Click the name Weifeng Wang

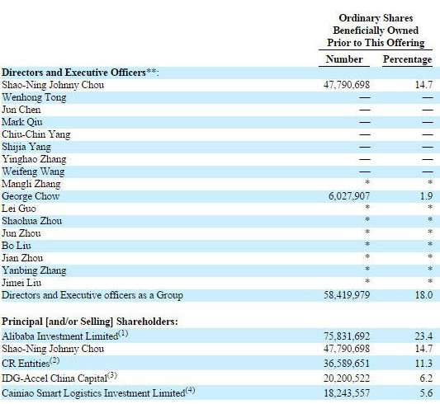[33, 171]
